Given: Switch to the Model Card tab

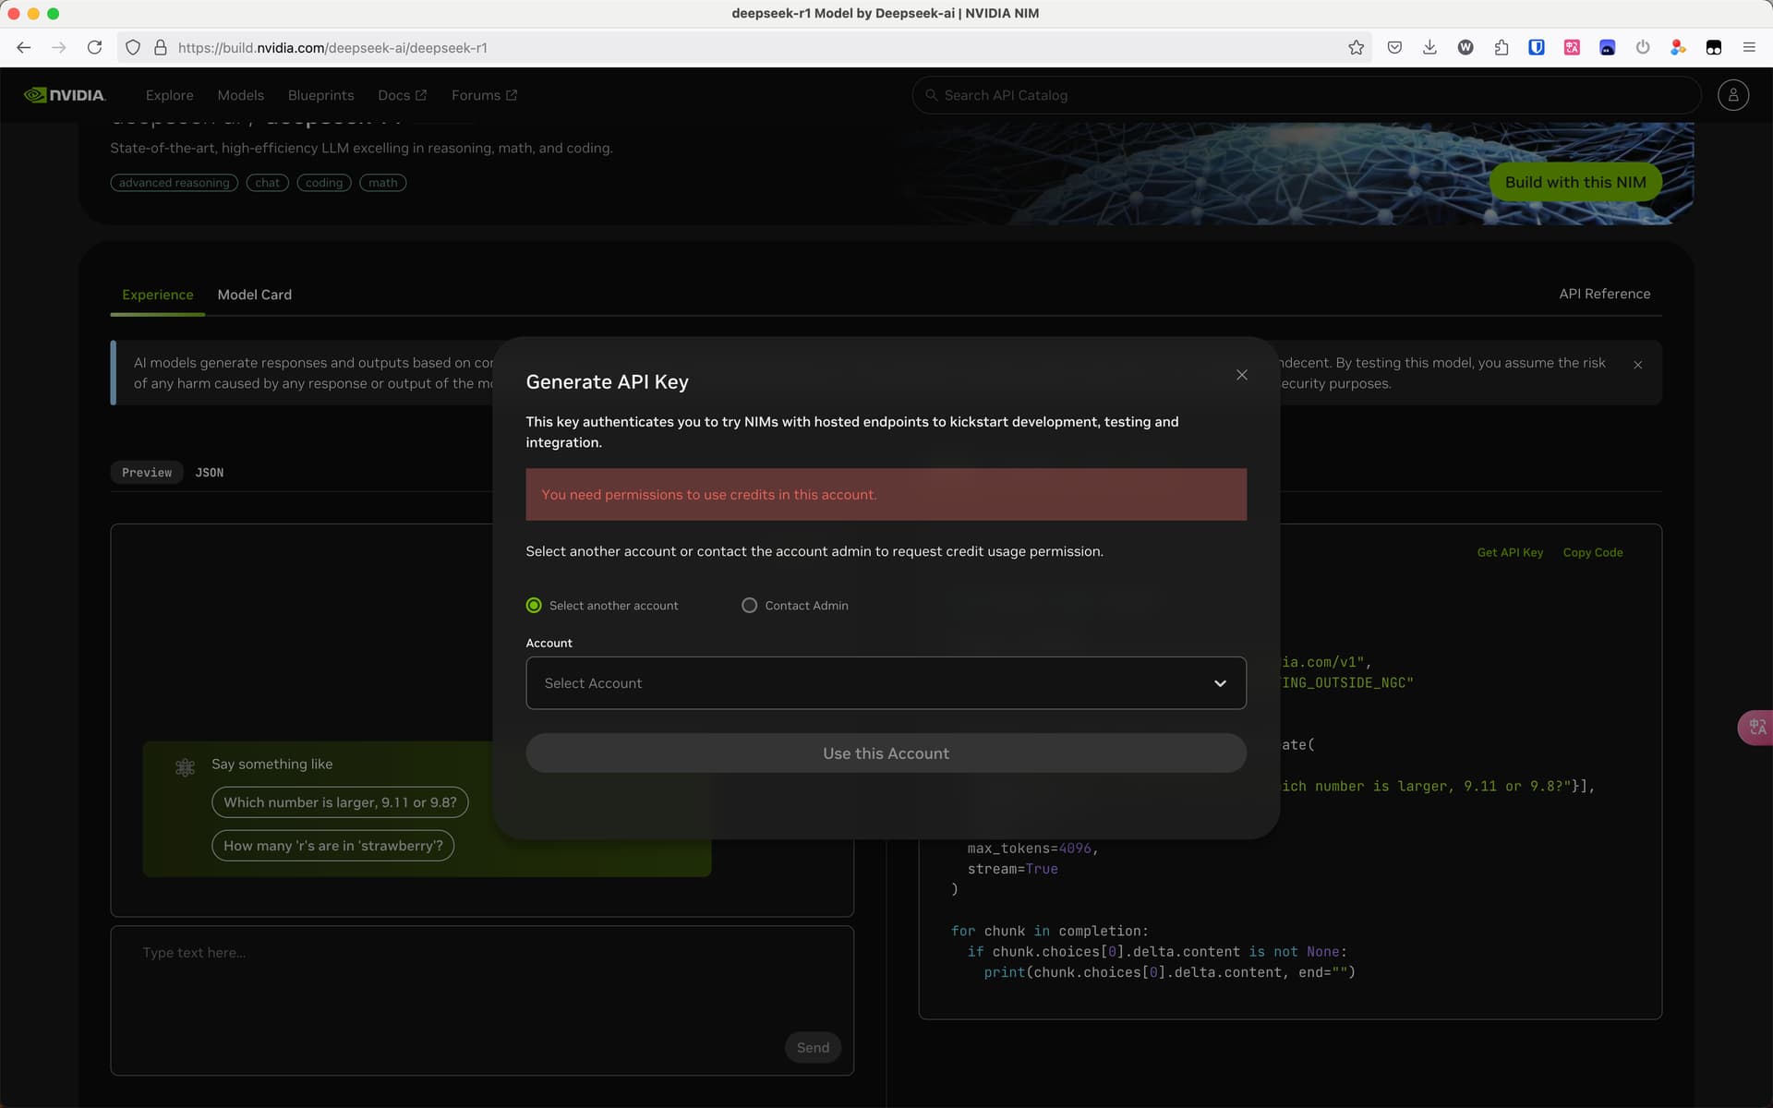Looking at the screenshot, I should 255,295.
